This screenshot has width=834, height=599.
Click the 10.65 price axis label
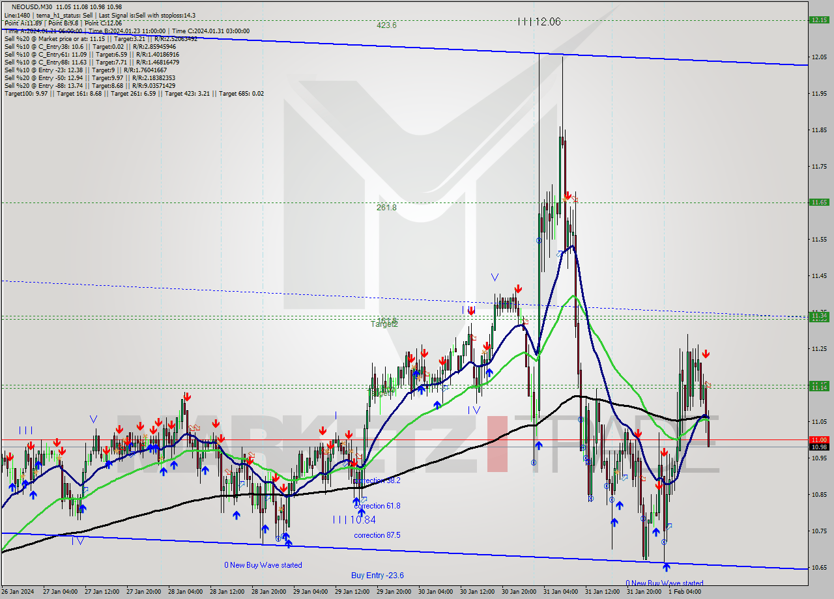click(x=819, y=567)
